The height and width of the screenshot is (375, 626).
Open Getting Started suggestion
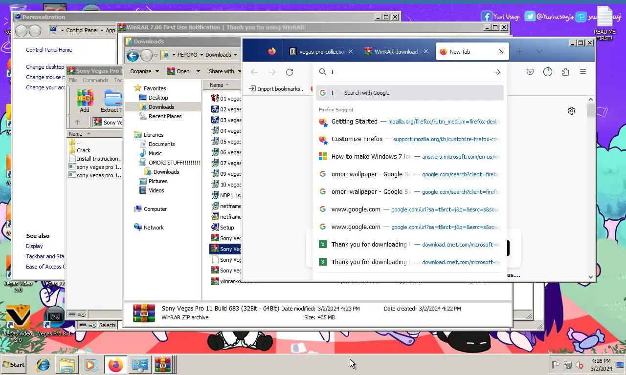coord(409,122)
